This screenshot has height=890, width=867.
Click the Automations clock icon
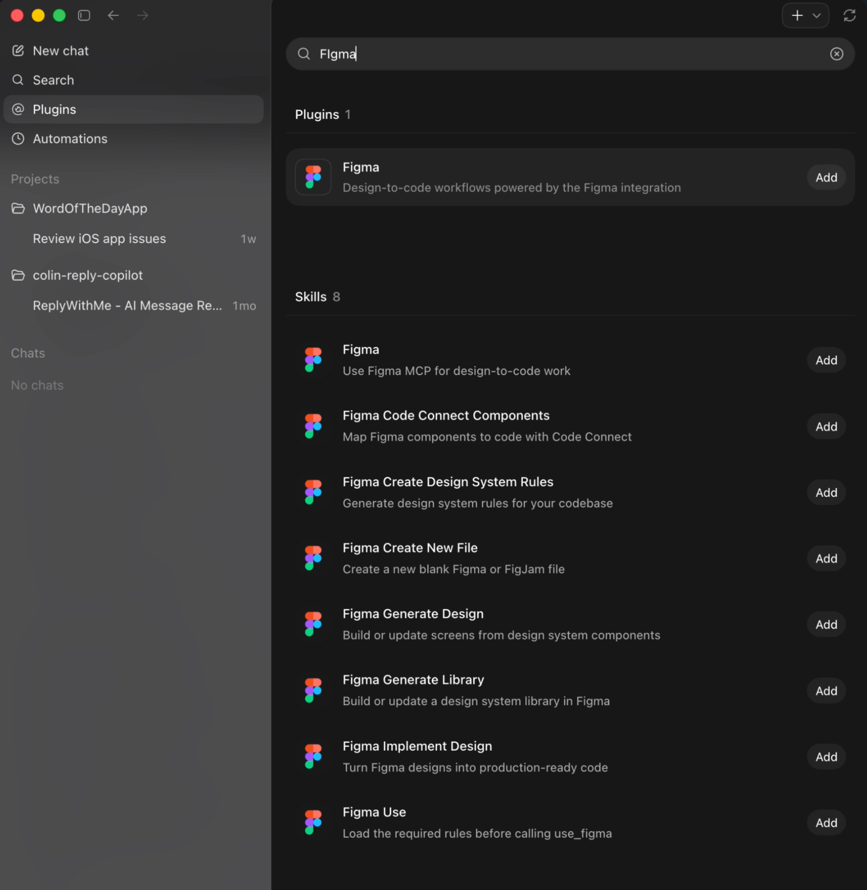click(x=18, y=139)
